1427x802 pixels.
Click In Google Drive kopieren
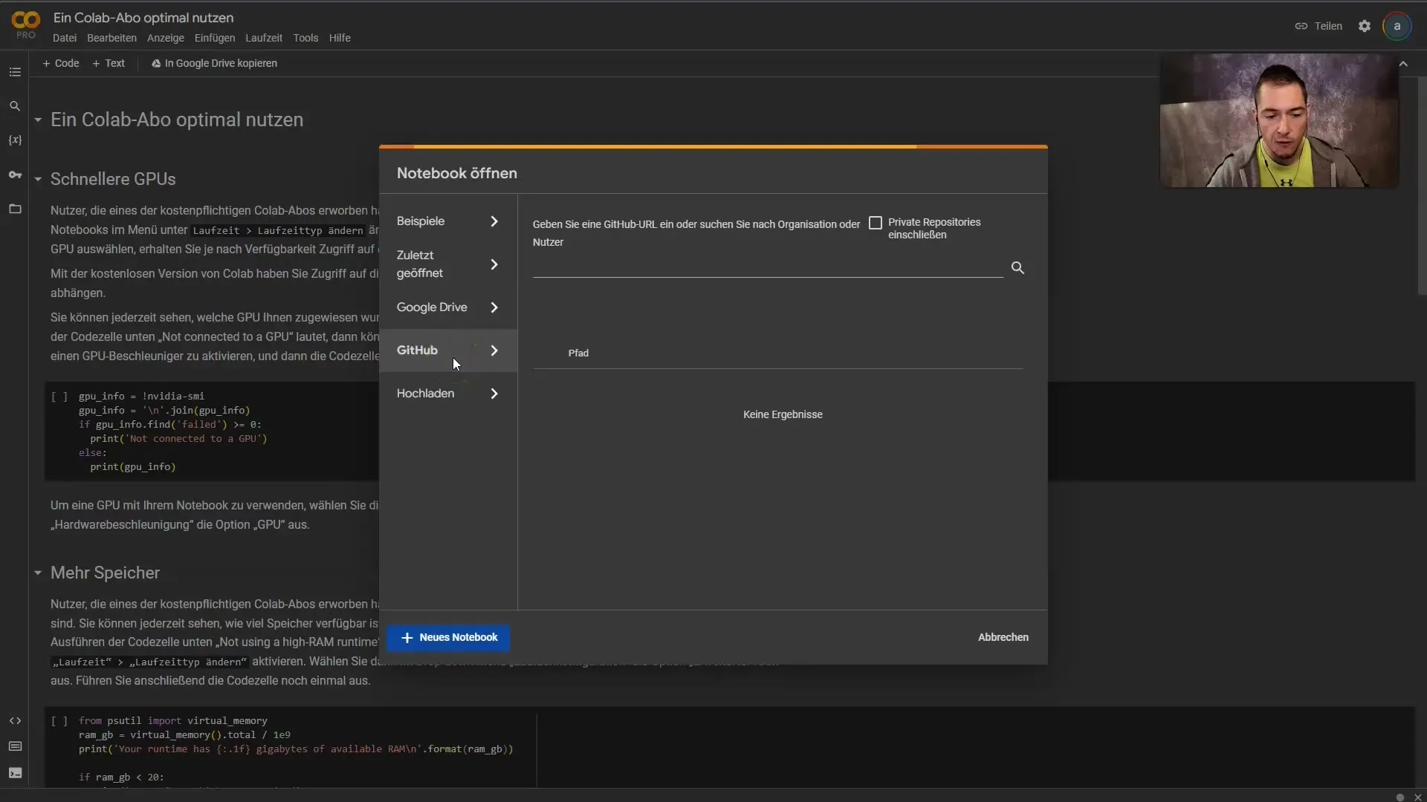tap(214, 63)
